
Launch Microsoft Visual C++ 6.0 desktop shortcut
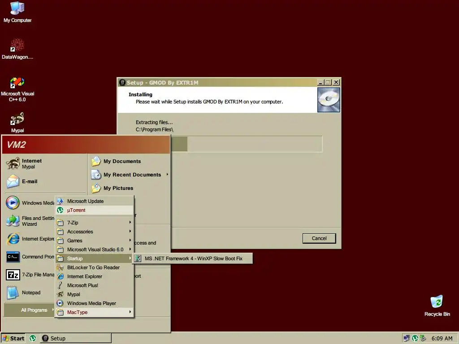(17, 89)
